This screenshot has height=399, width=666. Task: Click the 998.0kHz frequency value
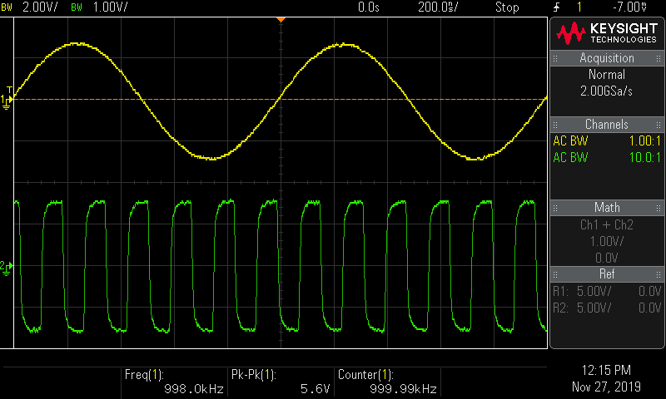(194, 389)
